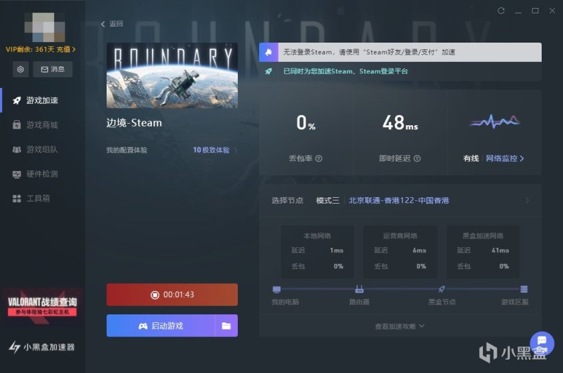Click the Steam login warning banner text

pyautogui.click(x=369, y=52)
